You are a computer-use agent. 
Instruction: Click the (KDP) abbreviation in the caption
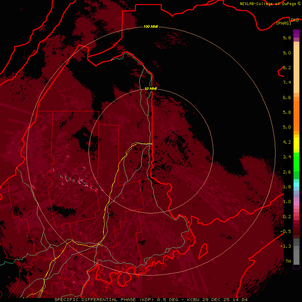click(147, 300)
